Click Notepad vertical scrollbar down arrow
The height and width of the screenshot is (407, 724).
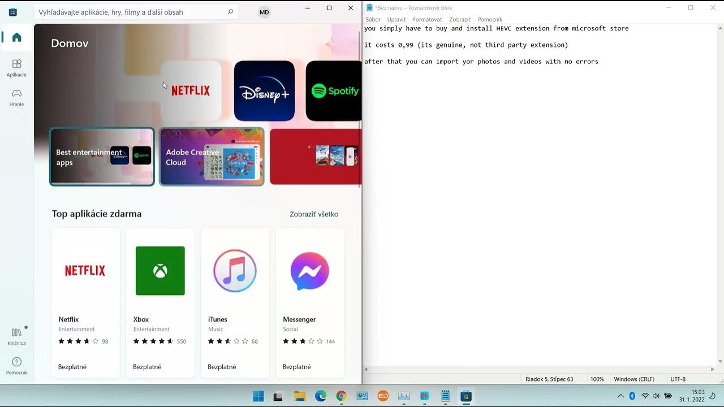[x=720, y=361]
